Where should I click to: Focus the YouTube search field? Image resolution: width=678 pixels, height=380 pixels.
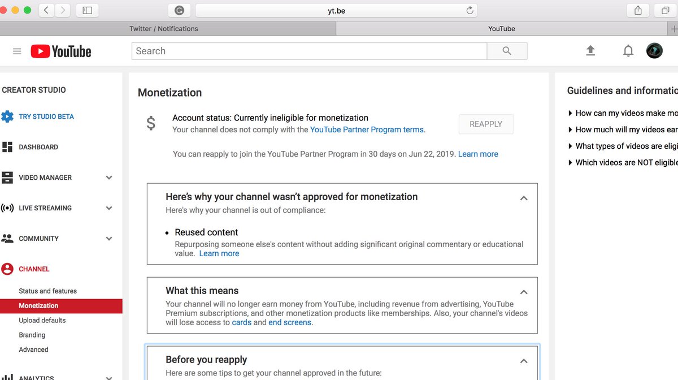(x=309, y=51)
